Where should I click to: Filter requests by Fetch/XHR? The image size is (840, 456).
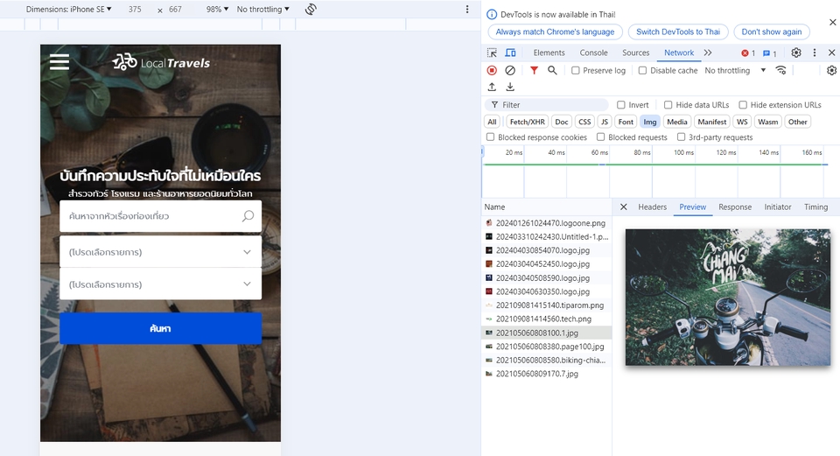(x=527, y=122)
